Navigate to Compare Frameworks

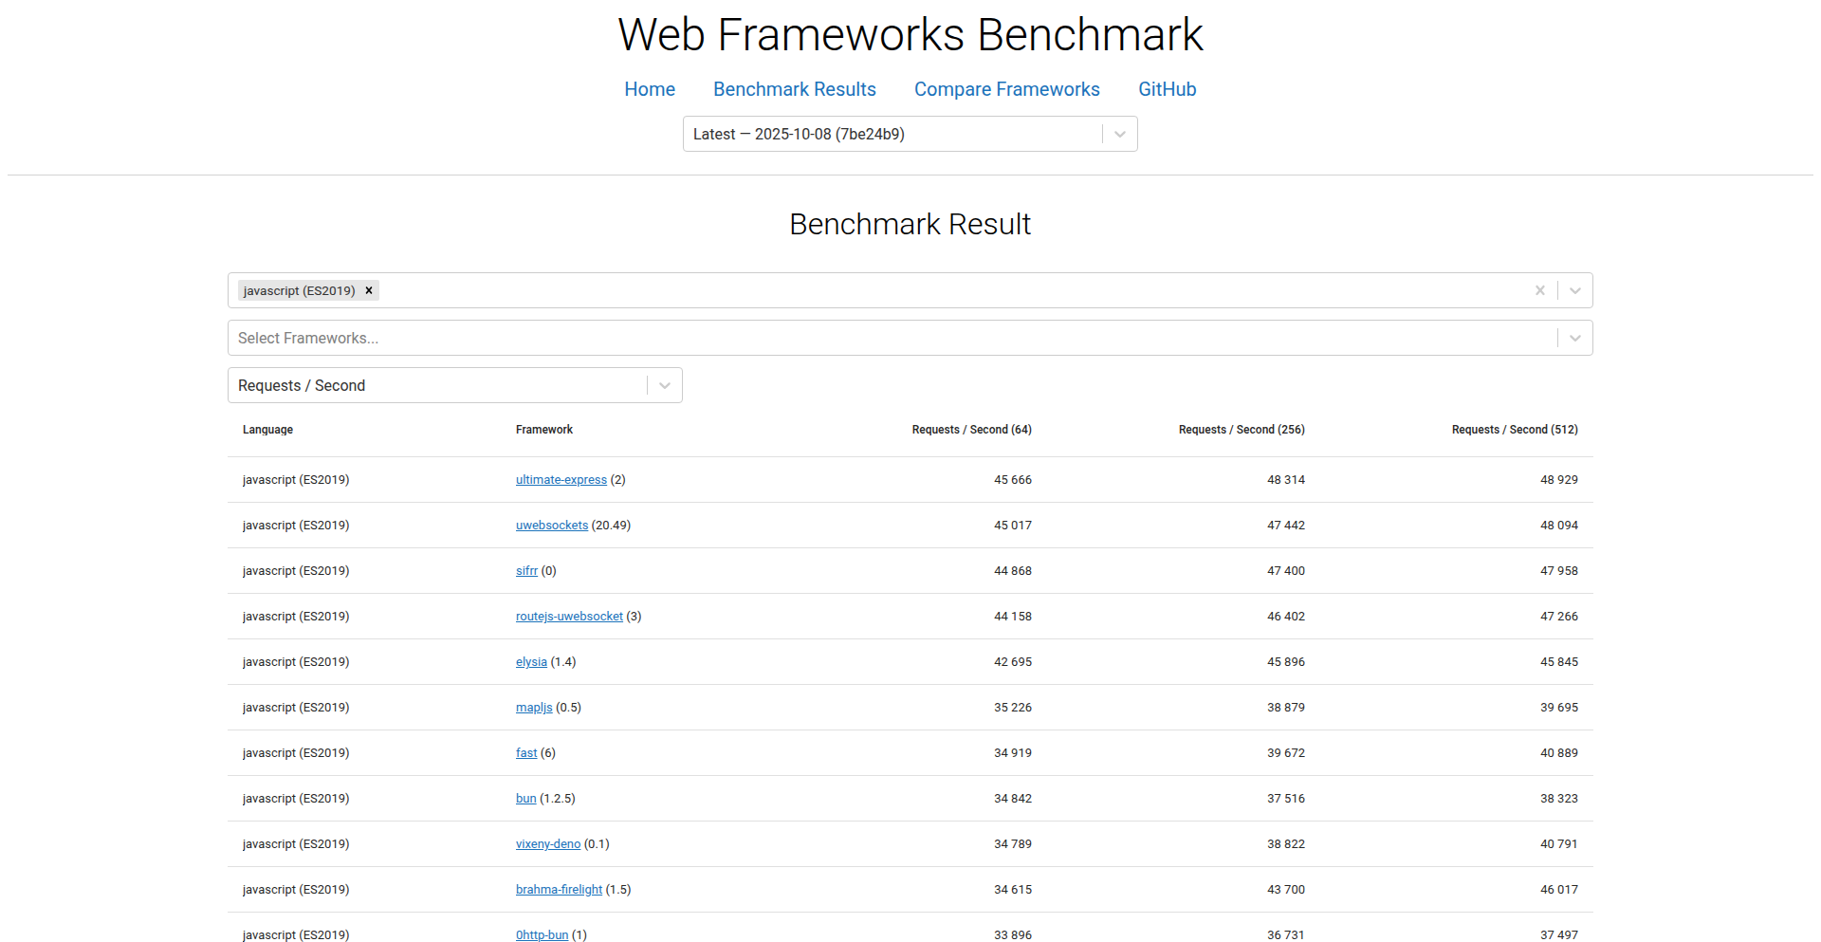(1006, 89)
